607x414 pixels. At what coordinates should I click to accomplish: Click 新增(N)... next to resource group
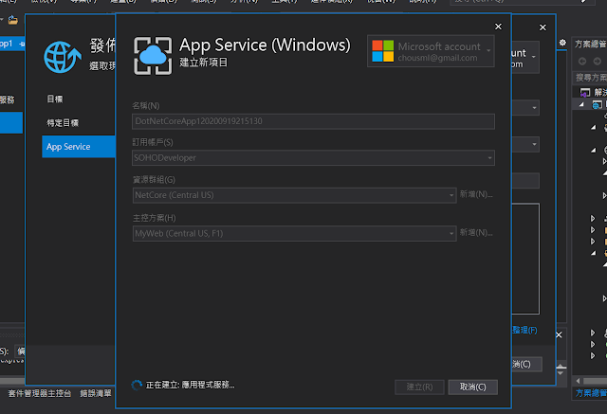pos(476,194)
